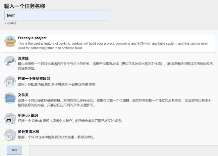Select the 流水线 pipeline icon

10,62
